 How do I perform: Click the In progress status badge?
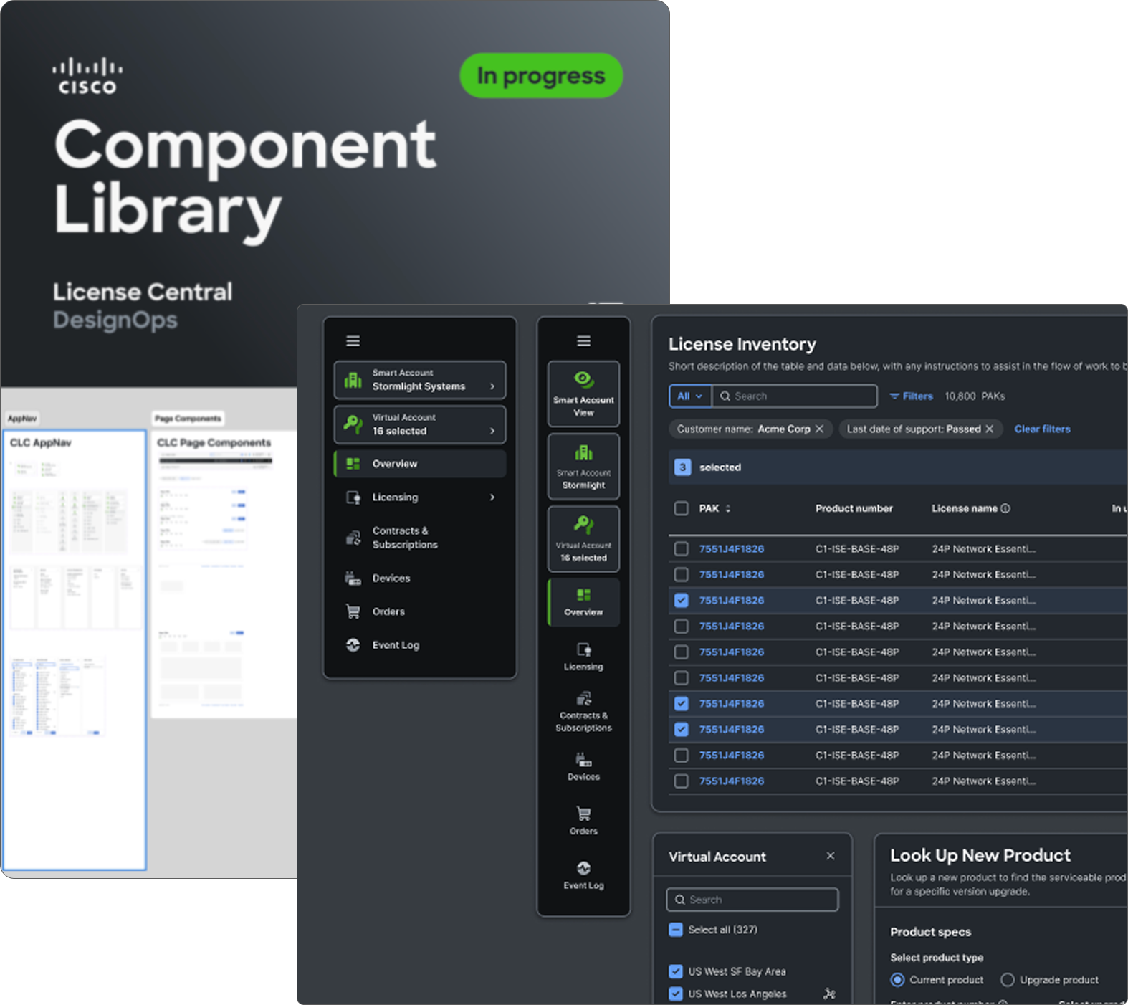(541, 75)
